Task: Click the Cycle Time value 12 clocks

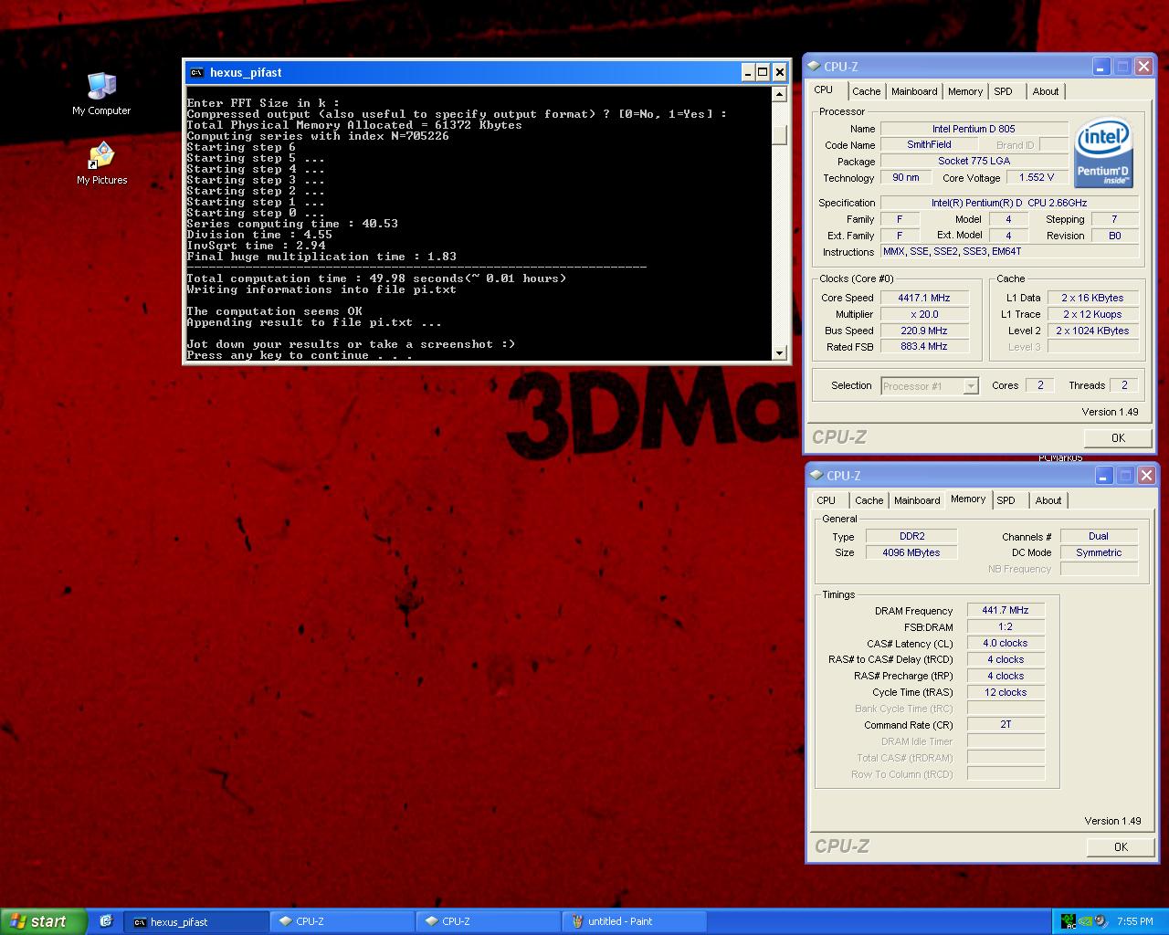Action: click(1006, 692)
